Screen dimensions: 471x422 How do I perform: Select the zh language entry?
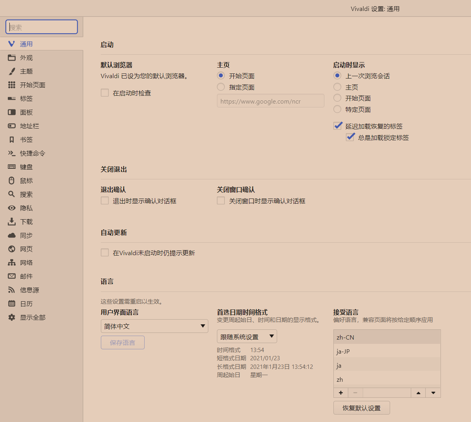pos(387,379)
